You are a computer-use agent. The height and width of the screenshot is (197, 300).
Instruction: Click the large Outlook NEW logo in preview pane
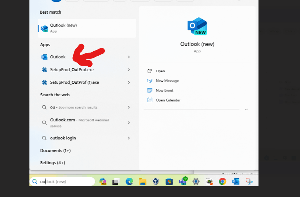click(x=197, y=26)
